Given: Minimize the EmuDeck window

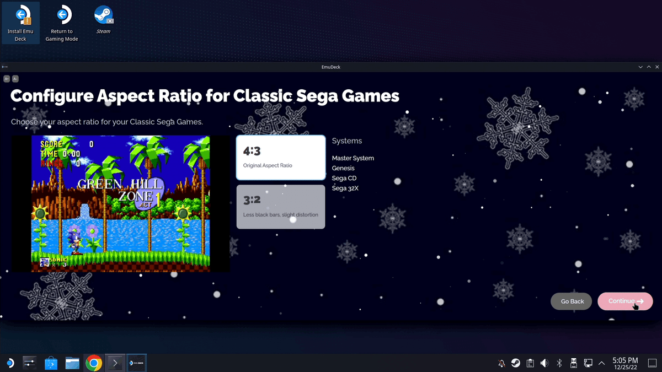Looking at the screenshot, I should (x=640, y=67).
